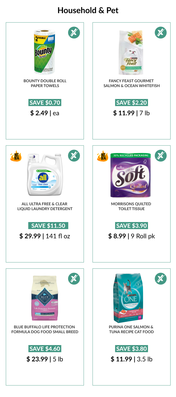This screenshot has width=176, height=397.
Task: Click the green slash icon on Blue Buffalo card
Action: 74,279
